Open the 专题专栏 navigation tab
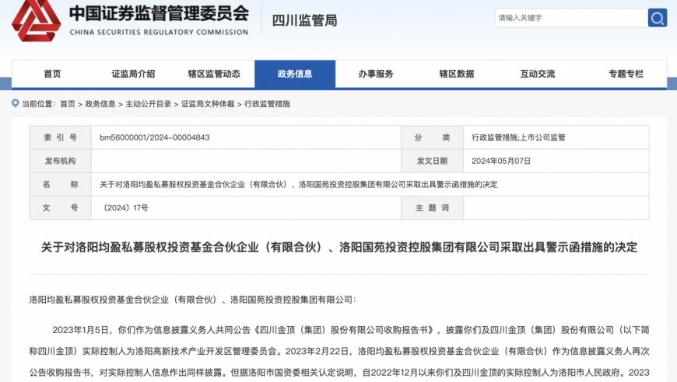 (x=626, y=74)
